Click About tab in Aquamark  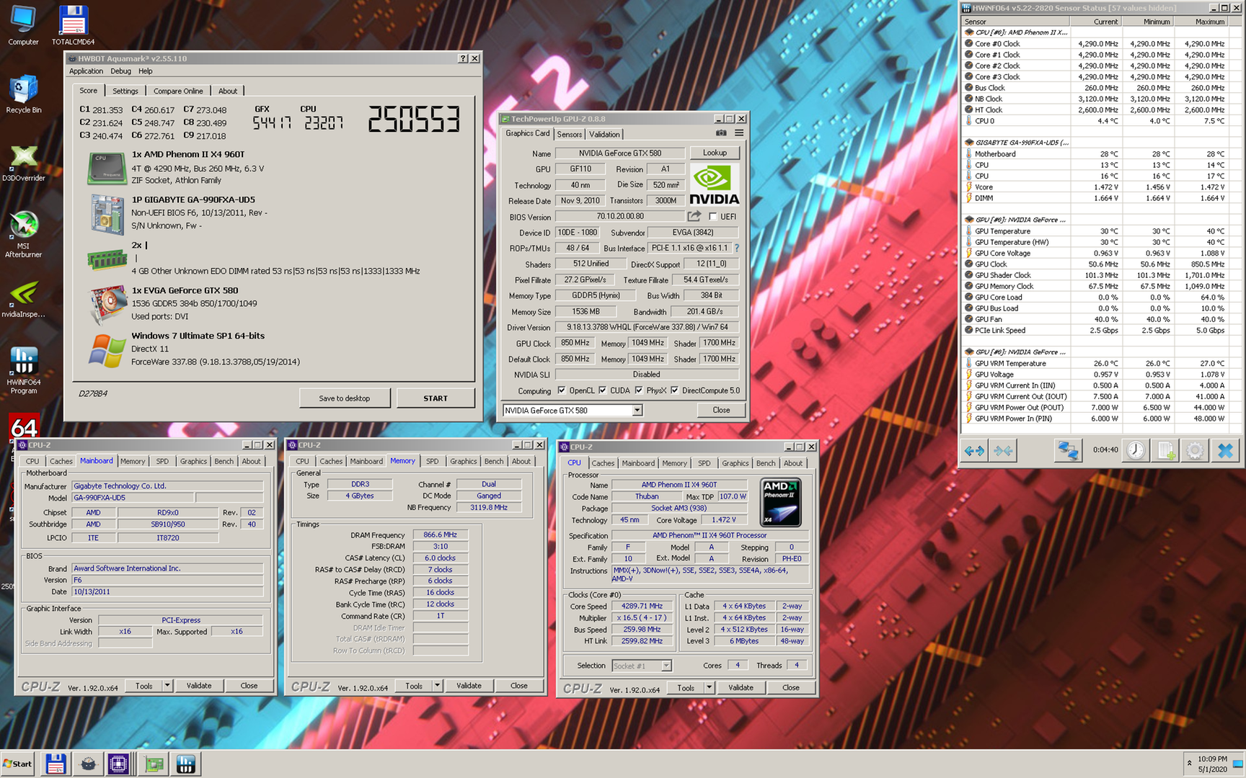[228, 91]
